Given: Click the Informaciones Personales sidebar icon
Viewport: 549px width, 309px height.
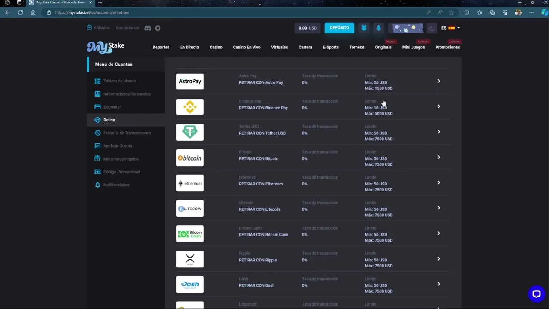Looking at the screenshot, I should 97,94.
